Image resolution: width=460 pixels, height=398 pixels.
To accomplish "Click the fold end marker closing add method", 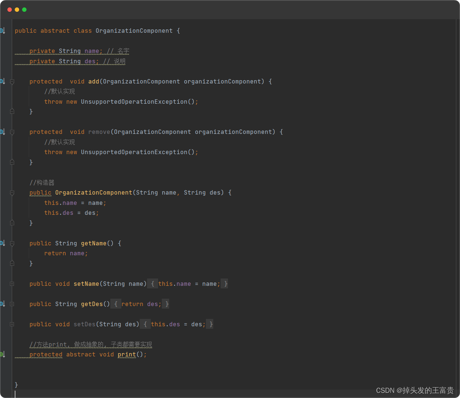I will pos(12,111).
